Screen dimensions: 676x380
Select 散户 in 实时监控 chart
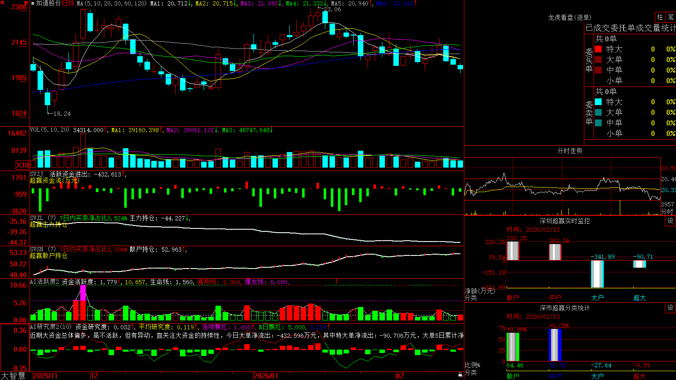click(513, 298)
